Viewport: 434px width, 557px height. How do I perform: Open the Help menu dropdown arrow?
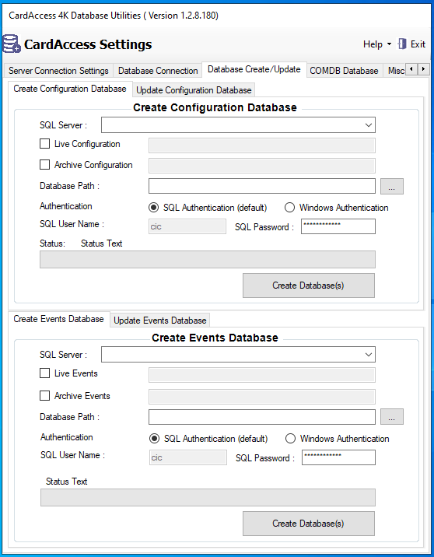click(389, 44)
